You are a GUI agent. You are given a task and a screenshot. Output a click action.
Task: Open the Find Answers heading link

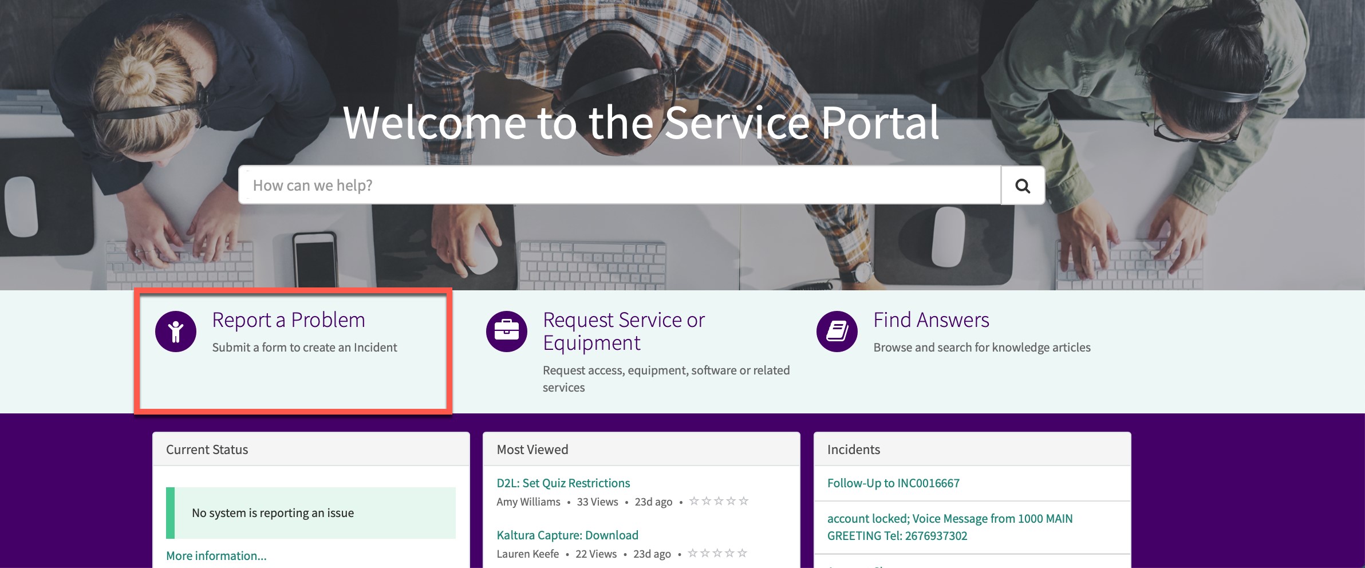(x=931, y=320)
